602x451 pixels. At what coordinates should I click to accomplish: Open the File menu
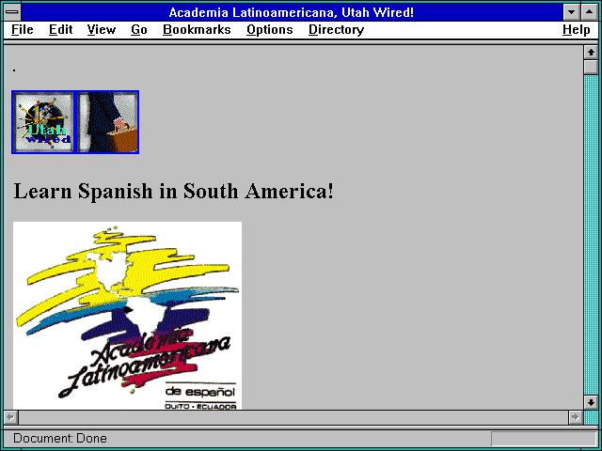coord(23,30)
